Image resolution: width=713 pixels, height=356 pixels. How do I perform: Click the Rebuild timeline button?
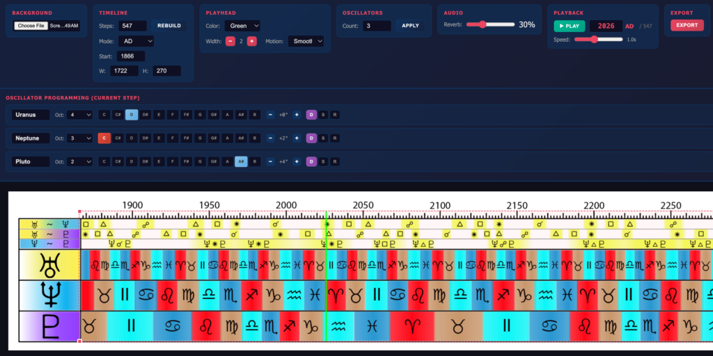pyautogui.click(x=169, y=26)
